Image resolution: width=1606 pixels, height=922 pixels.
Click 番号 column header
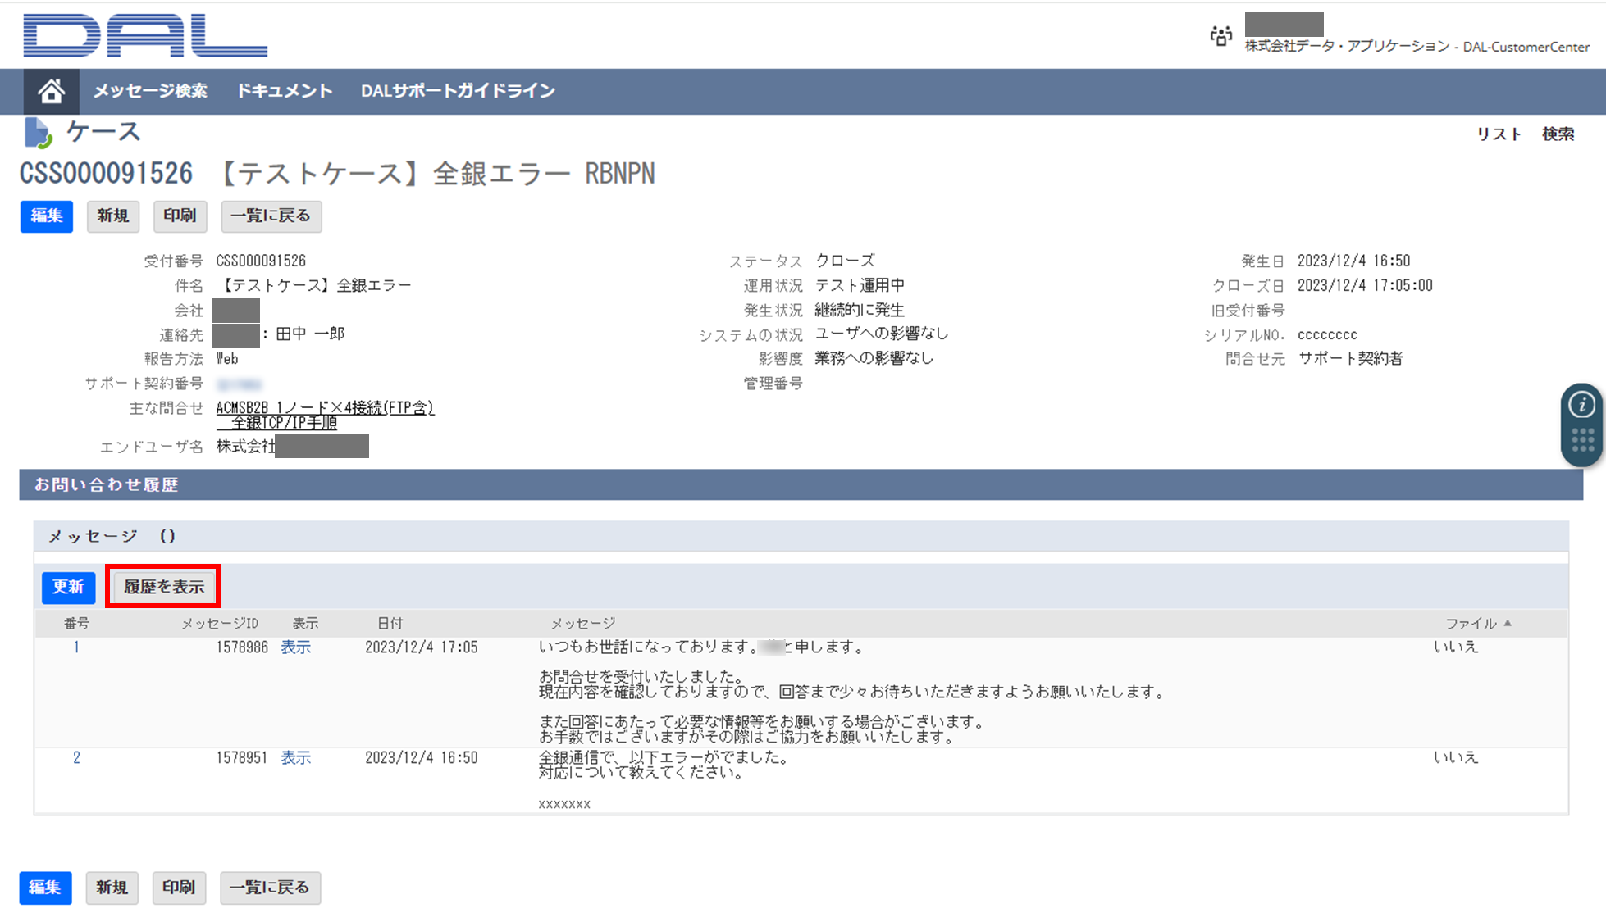(76, 624)
